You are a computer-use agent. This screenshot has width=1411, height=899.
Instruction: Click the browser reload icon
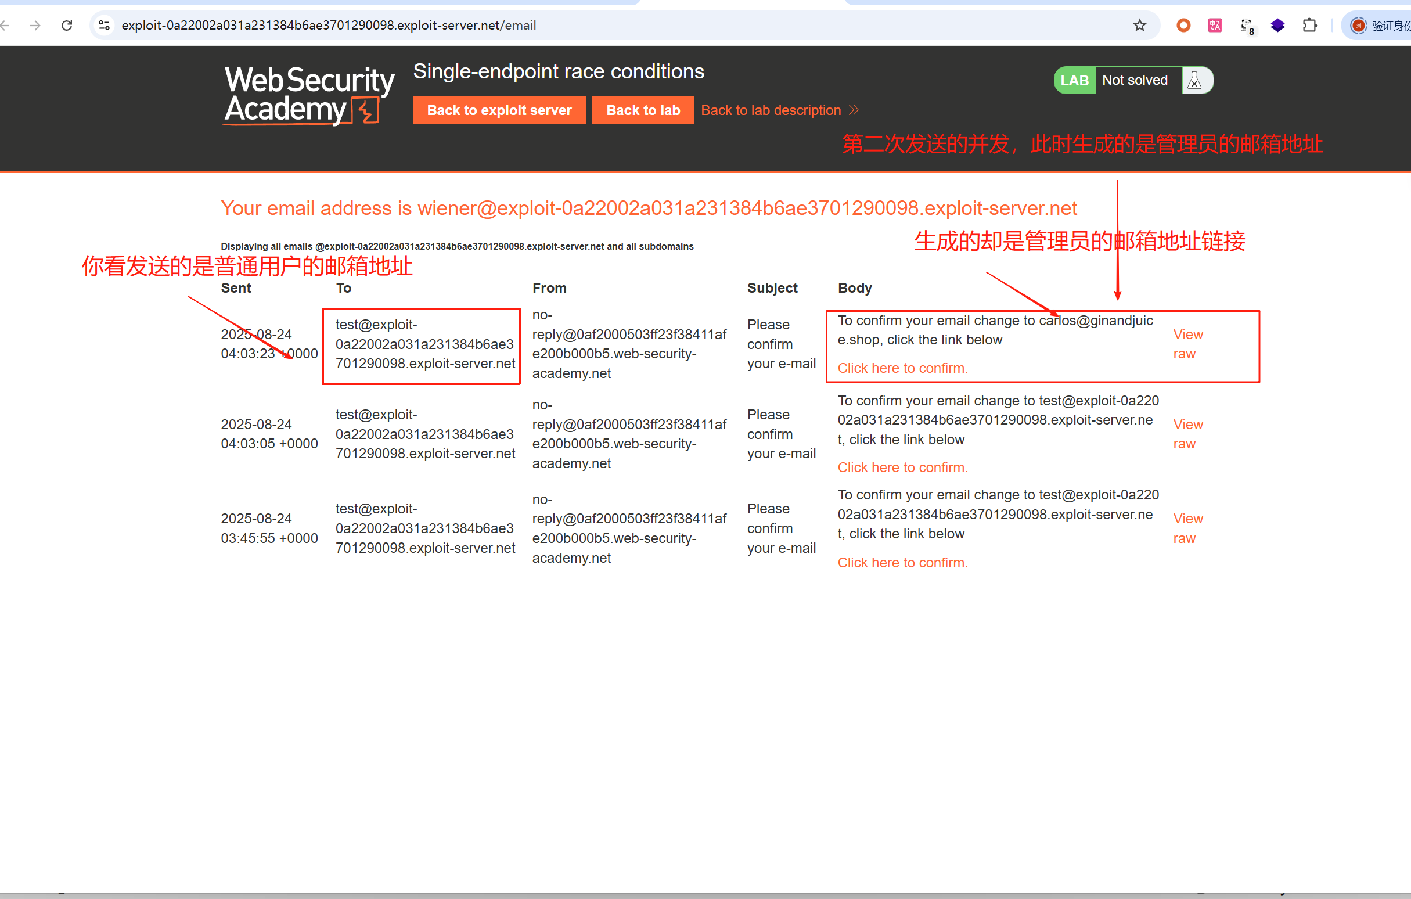pyautogui.click(x=67, y=25)
